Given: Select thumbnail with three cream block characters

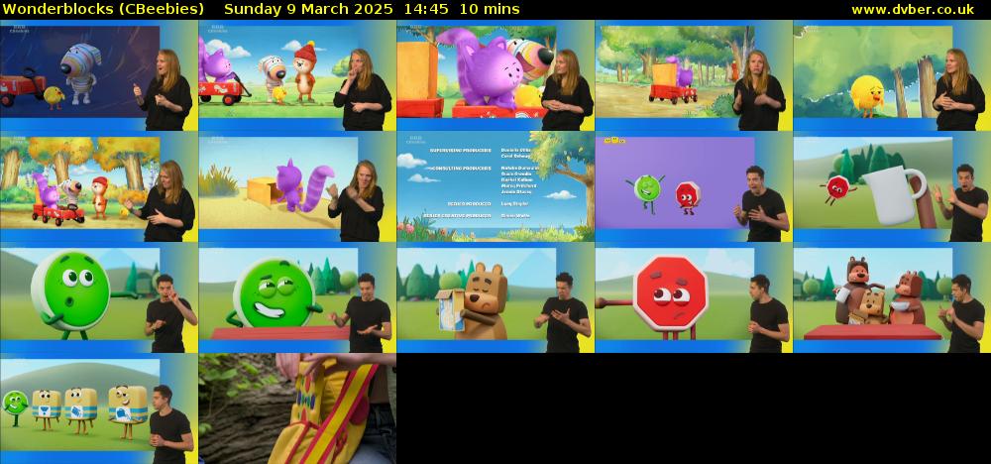Looking at the screenshot, I should pyautogui.click(x=99, y=408).
